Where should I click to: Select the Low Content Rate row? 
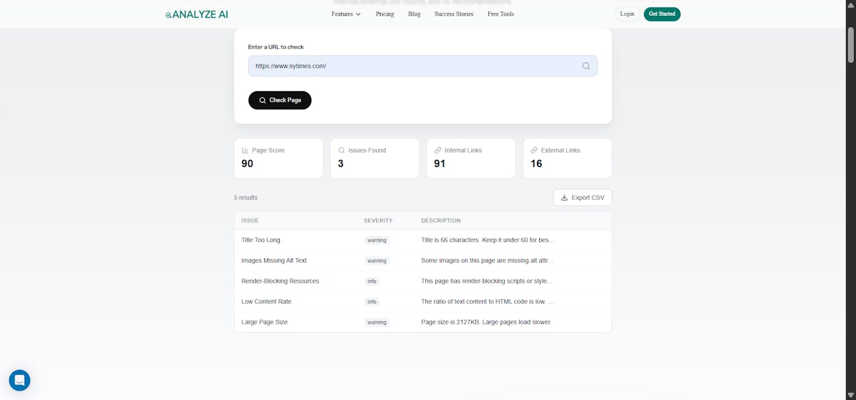423,302
